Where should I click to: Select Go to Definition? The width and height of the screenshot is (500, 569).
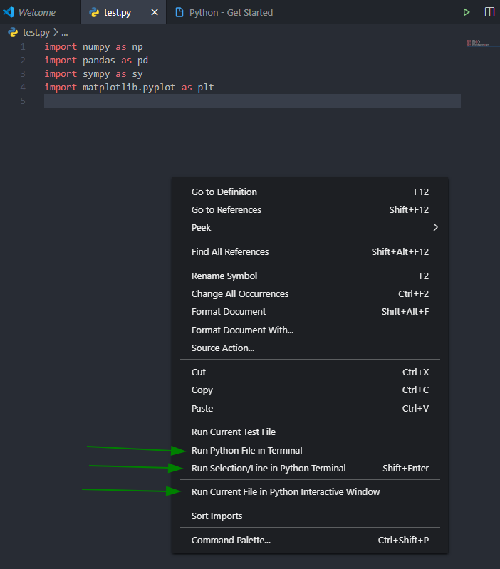[224, 192]
